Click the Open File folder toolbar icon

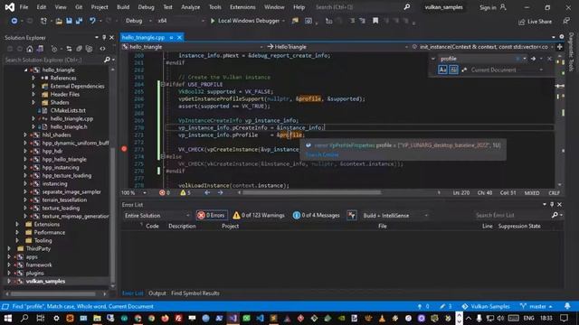point(59,21)
